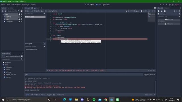Open Hata Ayıklayıcı bottom panel
This screenshot has height=102, width=182.
[x=35, y=95]
